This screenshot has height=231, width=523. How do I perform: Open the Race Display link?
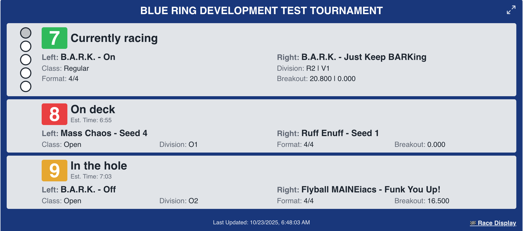point(497,223)
